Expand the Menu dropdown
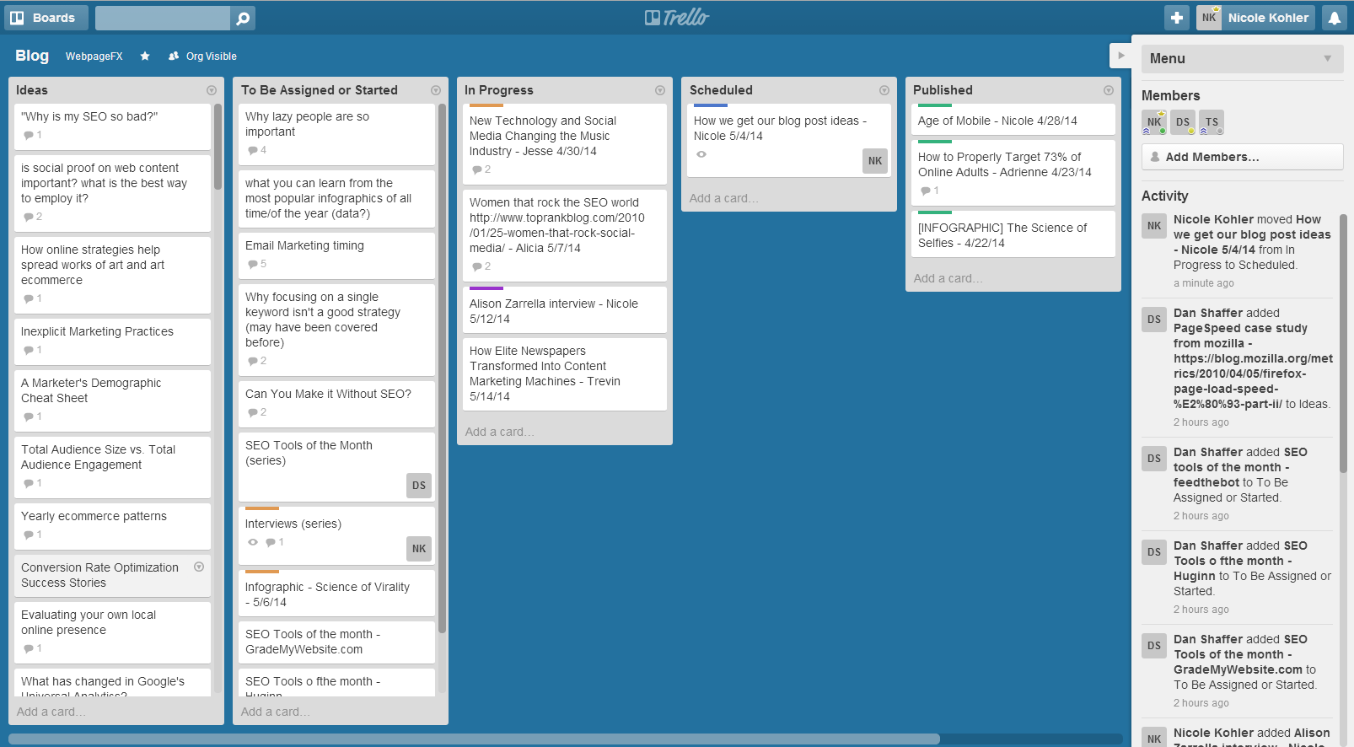The width and height of the screenshot is (1354, 747). [1243, 58]
